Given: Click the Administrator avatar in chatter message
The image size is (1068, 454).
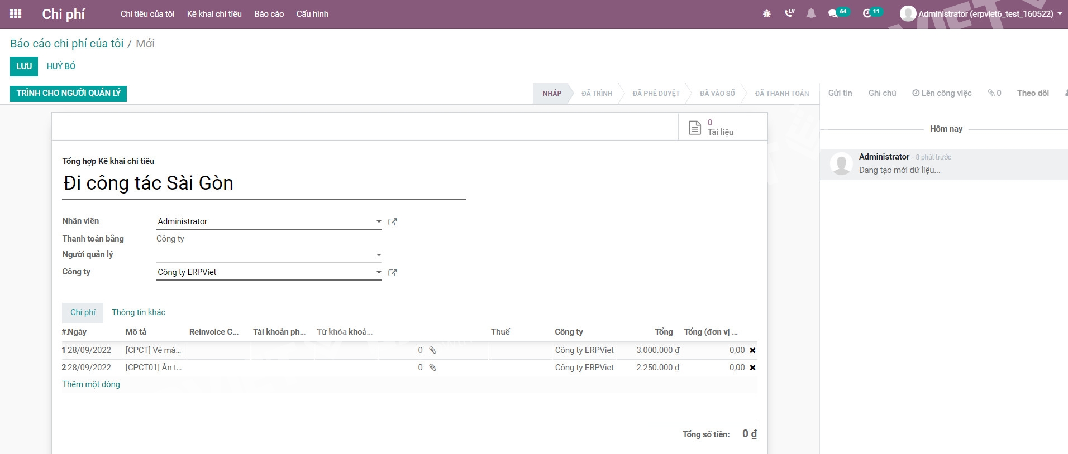Looking at the screenshot, I should coord(841,164).
